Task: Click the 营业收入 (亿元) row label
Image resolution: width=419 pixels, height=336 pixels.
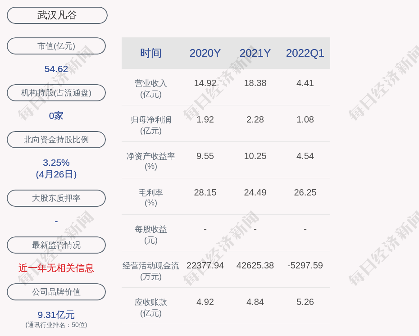Action: pyautogui.click(x=151, y=89)
